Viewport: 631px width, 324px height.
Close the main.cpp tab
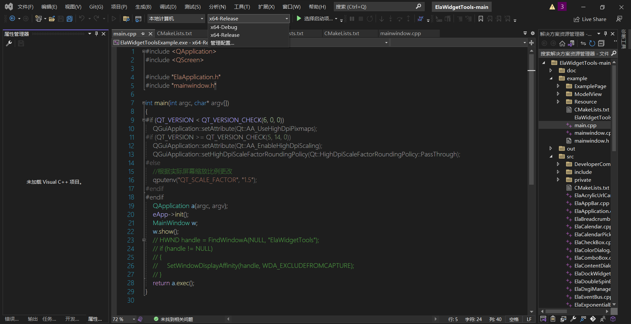(x=150, y=34)
